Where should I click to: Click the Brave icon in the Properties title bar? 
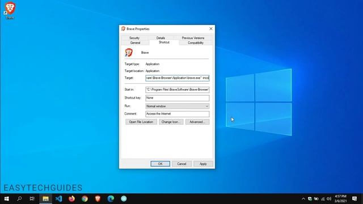tap(124, 29)
